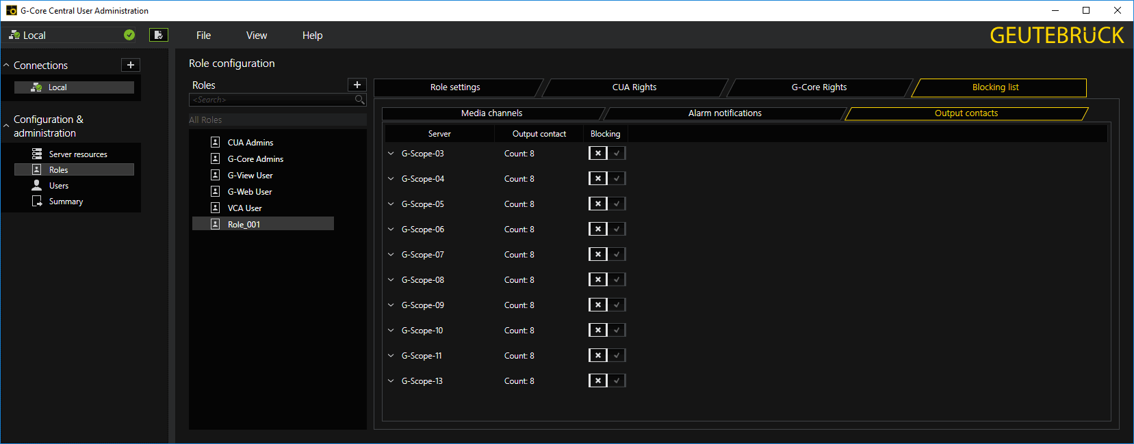Click the G-Scope-08 server name
1134x444 pixels.
(x=423, y=280)
